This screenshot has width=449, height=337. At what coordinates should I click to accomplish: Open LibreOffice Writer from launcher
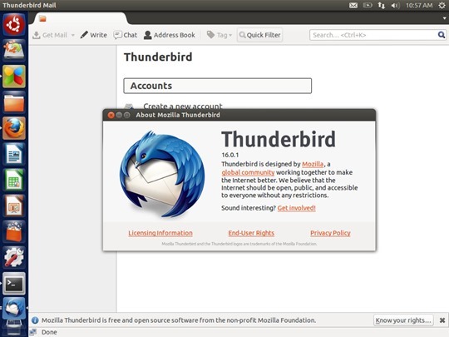(x=14, y=154)
